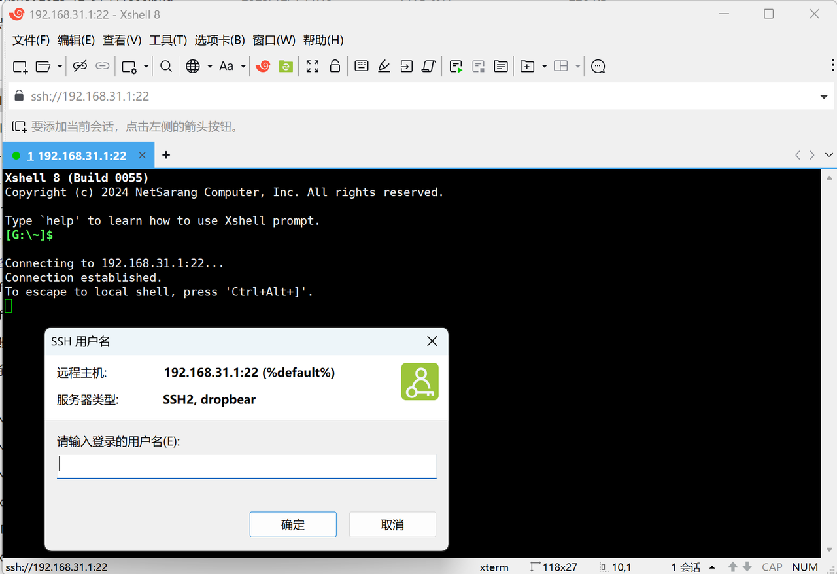Image resolution: width=837 pixels, height=574 pixels.
Task: Click the Lock Screen padlock icon
Action: point(335,66)
